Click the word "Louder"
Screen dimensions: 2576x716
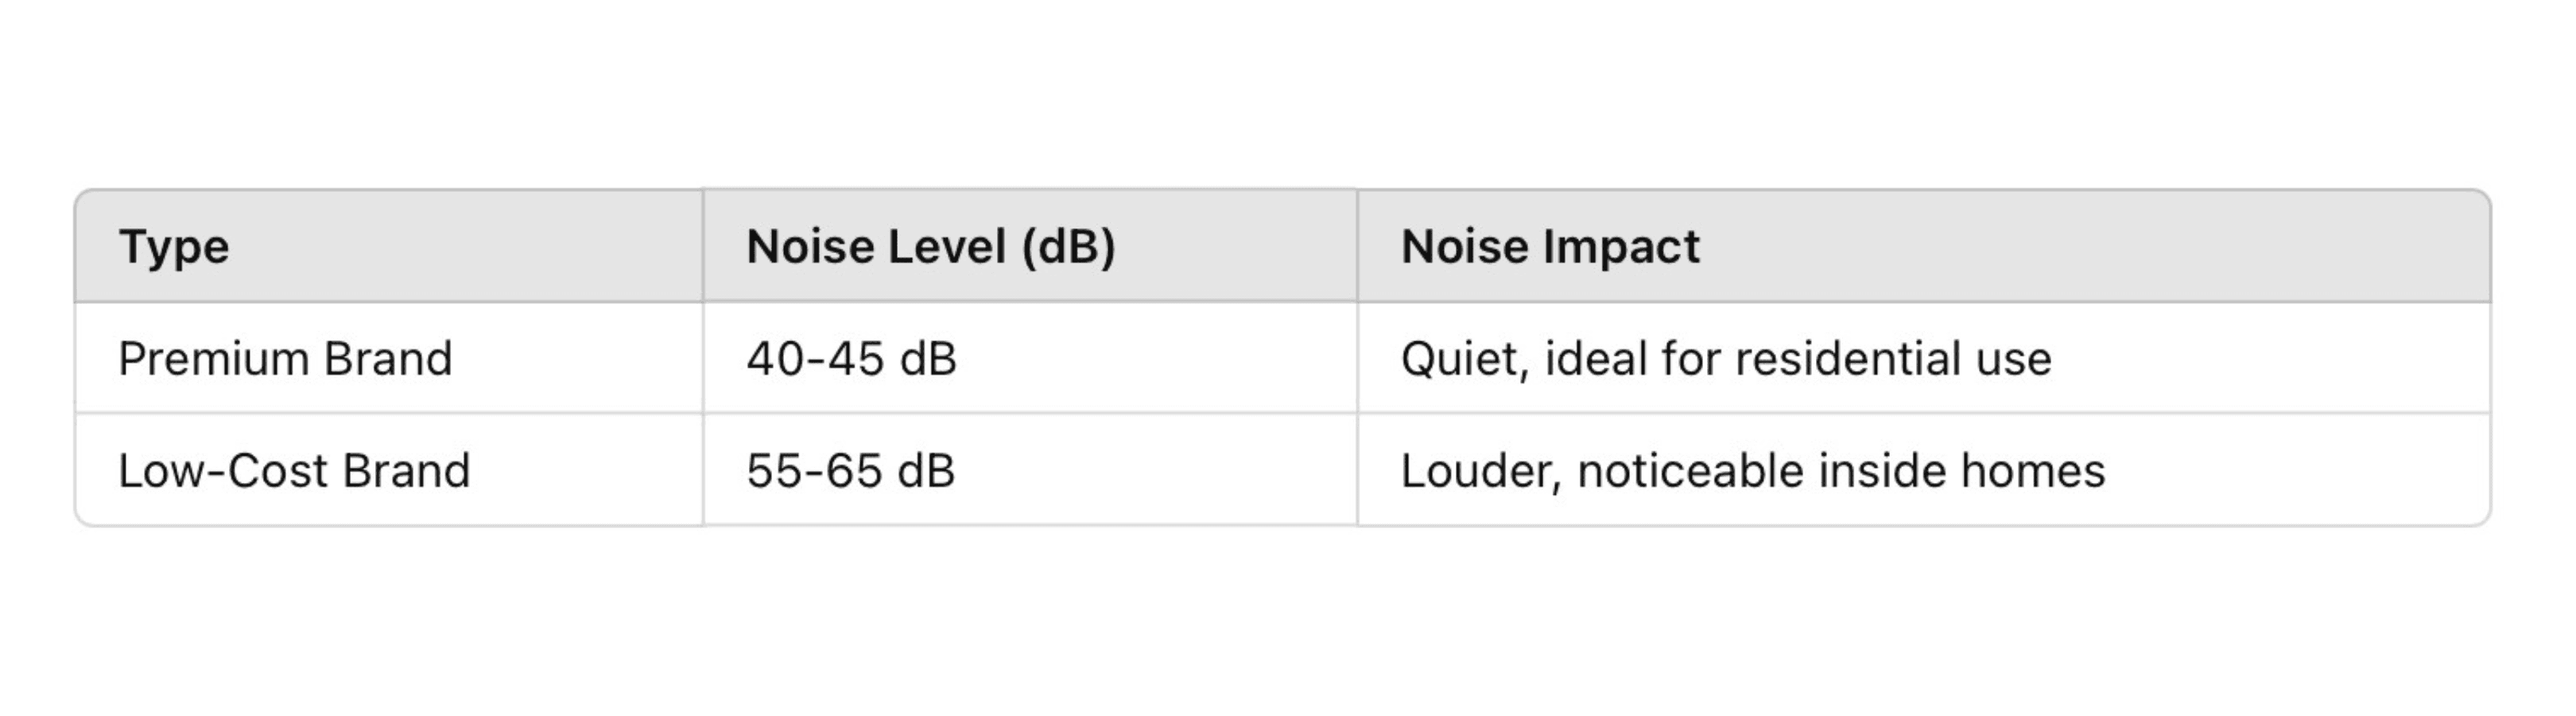1478,471
